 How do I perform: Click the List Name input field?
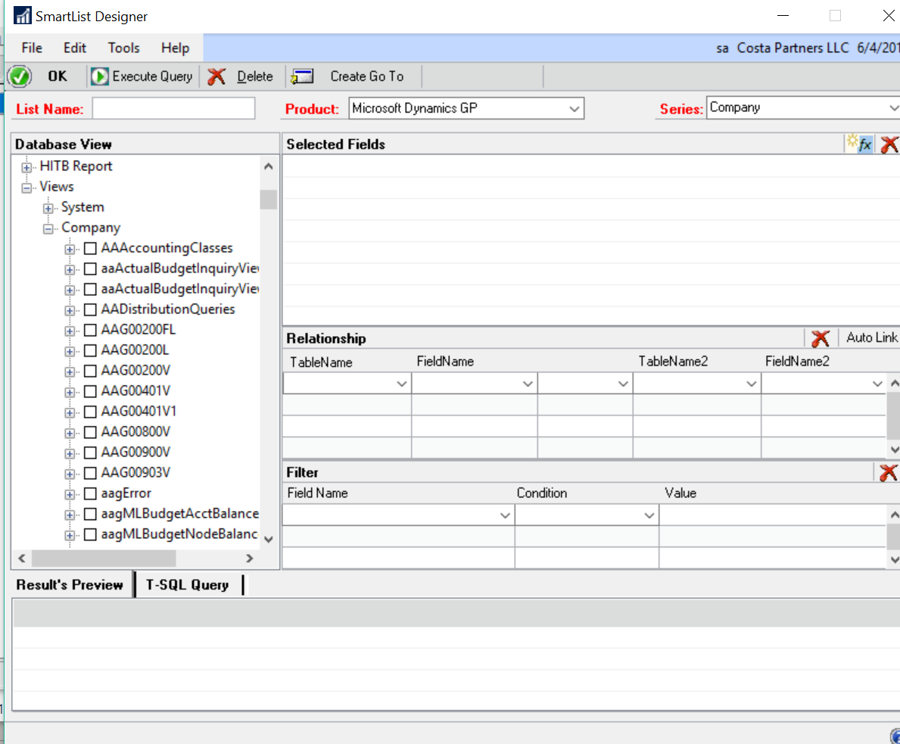(173, 108)
